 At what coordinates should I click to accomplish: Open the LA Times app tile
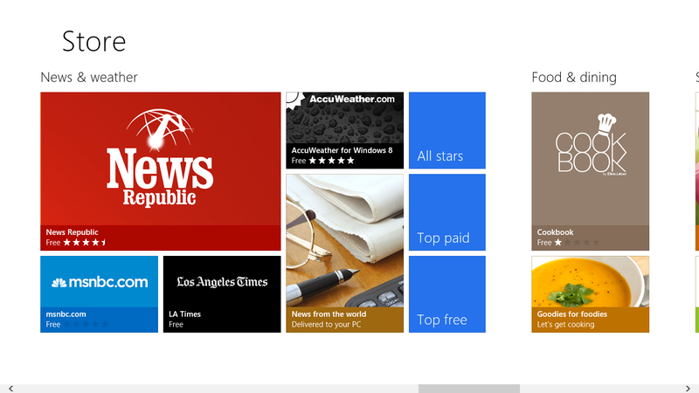point(222,294)
